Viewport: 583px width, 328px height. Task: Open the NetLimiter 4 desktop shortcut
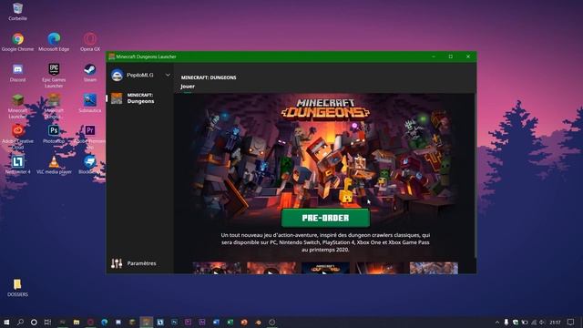point(17,165)
